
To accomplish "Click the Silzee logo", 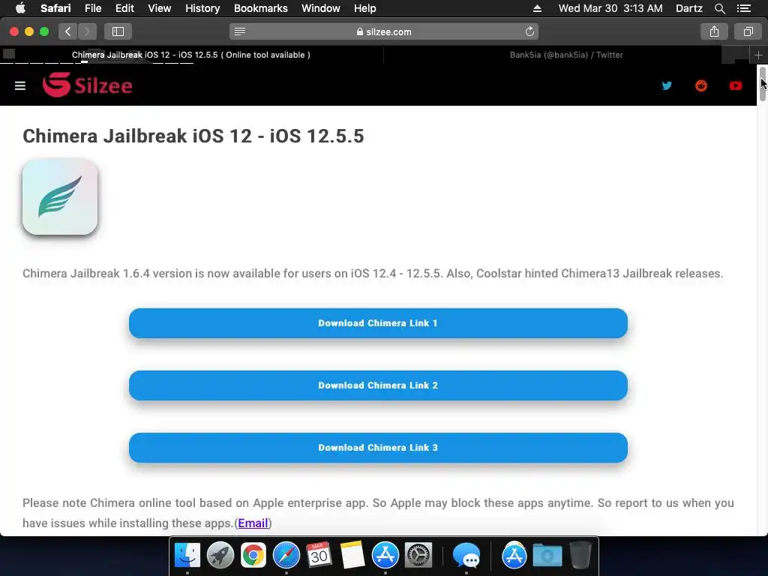I will pos(87,85).
